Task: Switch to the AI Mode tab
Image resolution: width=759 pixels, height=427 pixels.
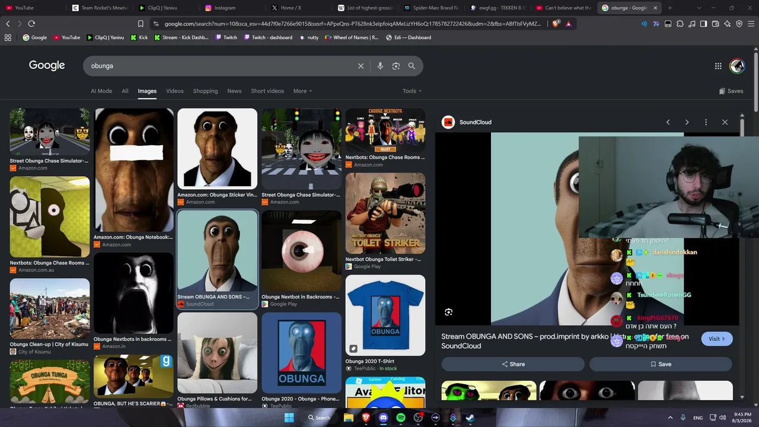Action: point(101,91)
